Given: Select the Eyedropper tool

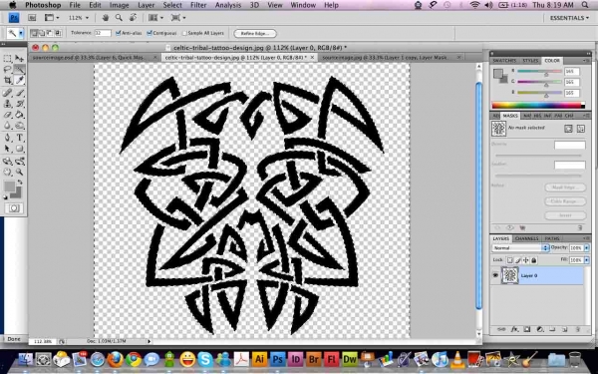Looking at the screenshot, I should [20, 80].
